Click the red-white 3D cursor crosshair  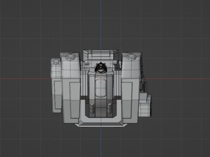[x=101, y=79]
